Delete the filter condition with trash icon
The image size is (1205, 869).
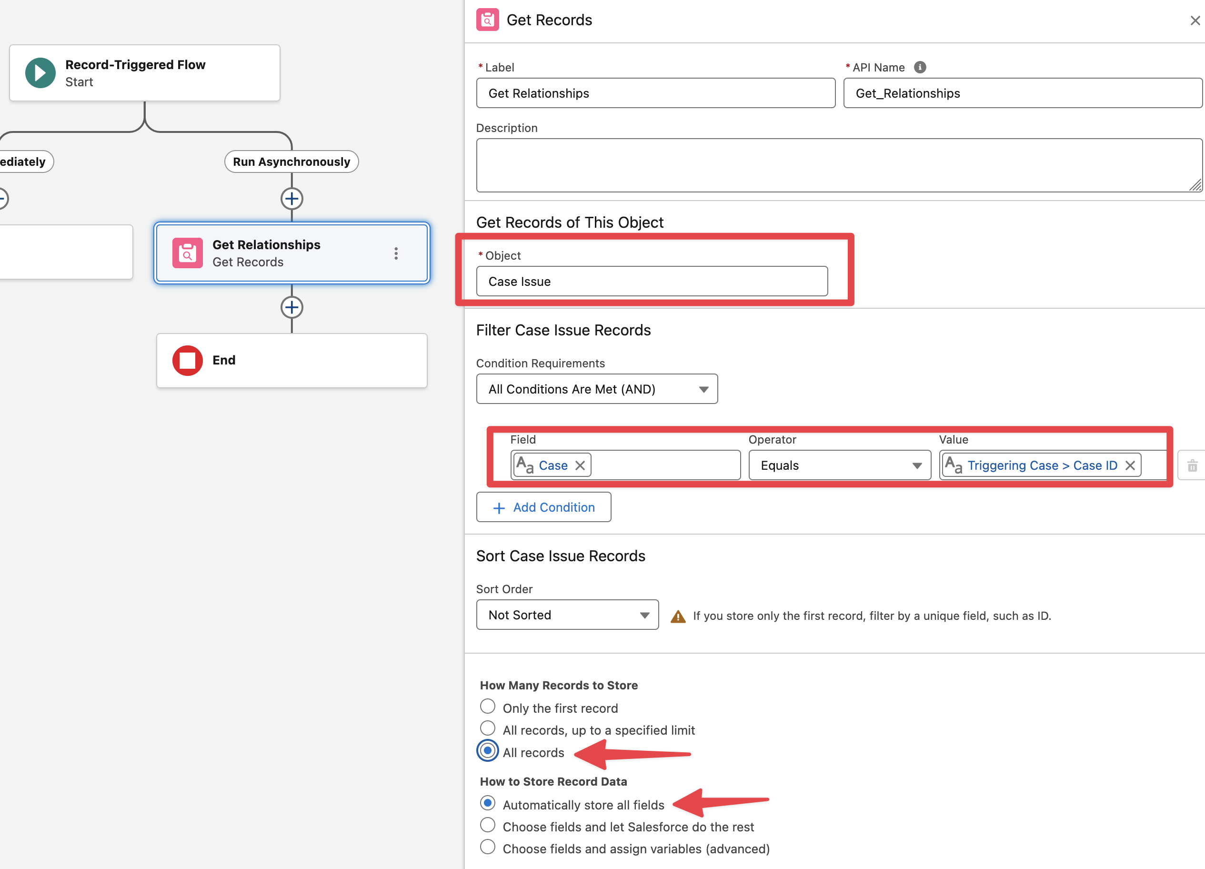coord(1192,465)
